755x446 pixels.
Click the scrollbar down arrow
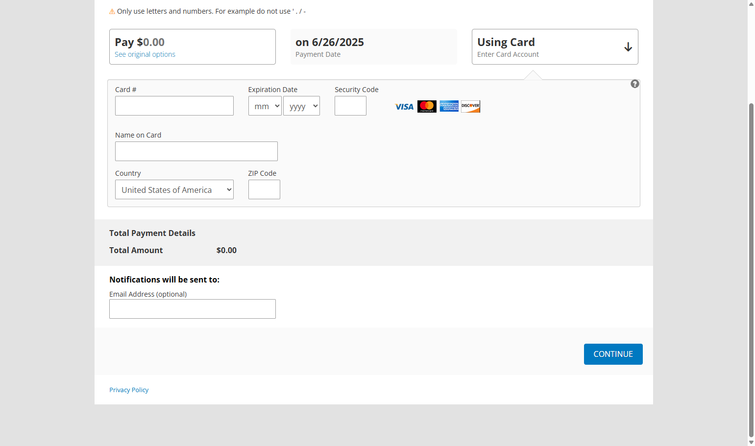point(751,442)
